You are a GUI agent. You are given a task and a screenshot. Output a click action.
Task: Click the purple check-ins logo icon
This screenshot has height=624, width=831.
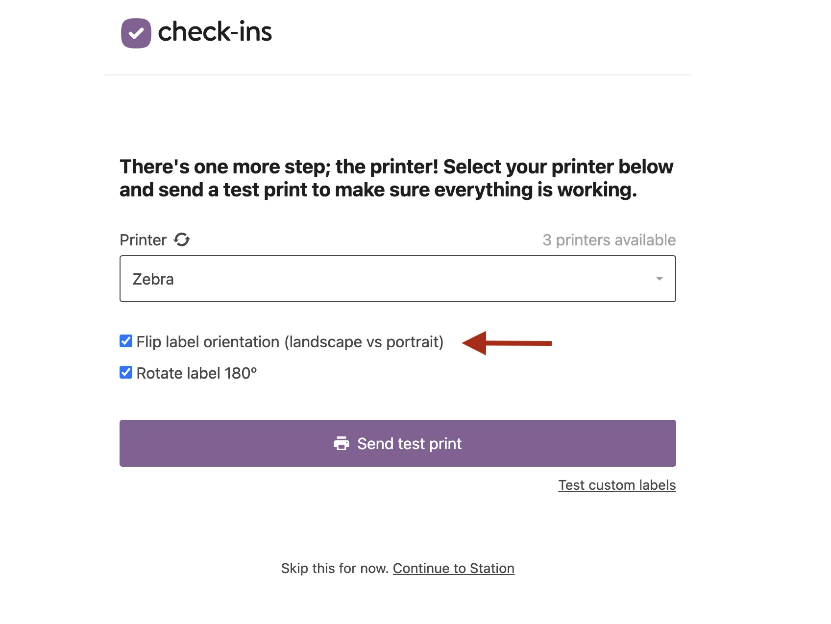pyautogui.click(x=136, y=33)
